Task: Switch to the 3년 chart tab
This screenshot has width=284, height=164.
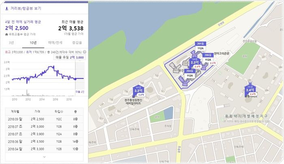Action: pyautogui.click(x=11, y=43)
